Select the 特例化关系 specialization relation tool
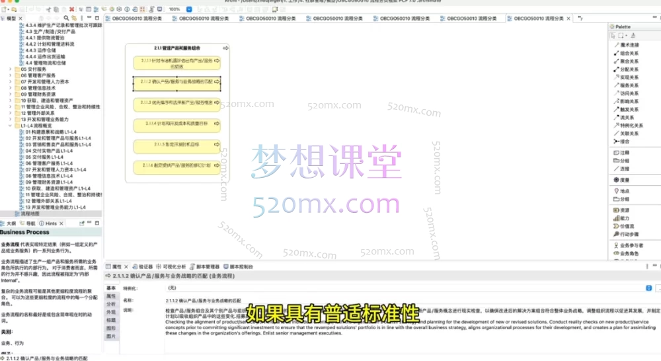The image size is (661, 361). pyautogui.click(x=629, y=125)
